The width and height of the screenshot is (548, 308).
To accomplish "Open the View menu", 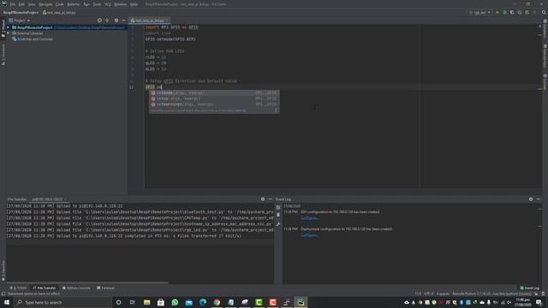I will [32, 4].
